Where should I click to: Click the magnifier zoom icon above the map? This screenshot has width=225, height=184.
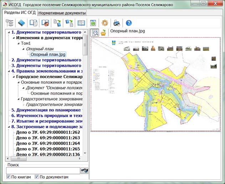(x=95, y=33)
